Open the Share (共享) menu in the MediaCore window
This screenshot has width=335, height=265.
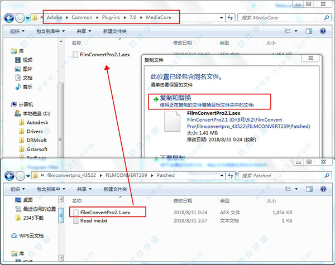click(87, 32)
